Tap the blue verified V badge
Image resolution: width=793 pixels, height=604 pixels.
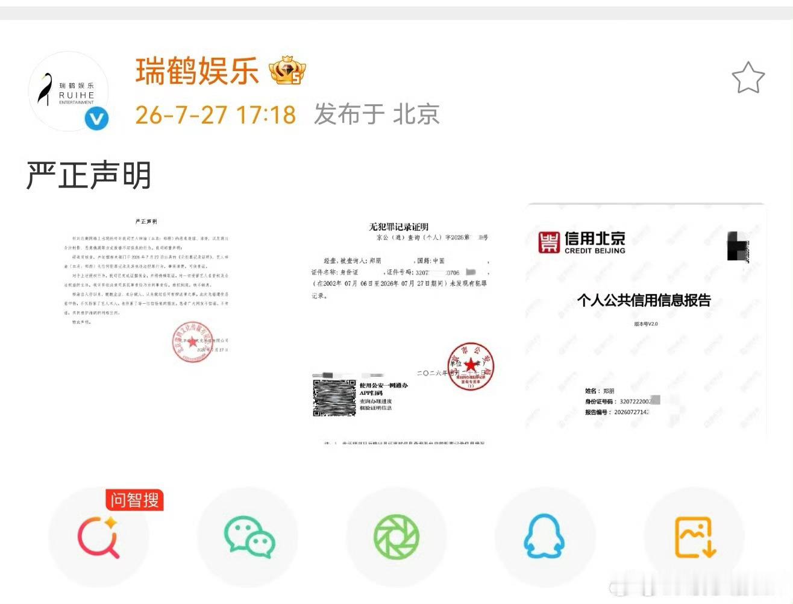pos(96,119)
